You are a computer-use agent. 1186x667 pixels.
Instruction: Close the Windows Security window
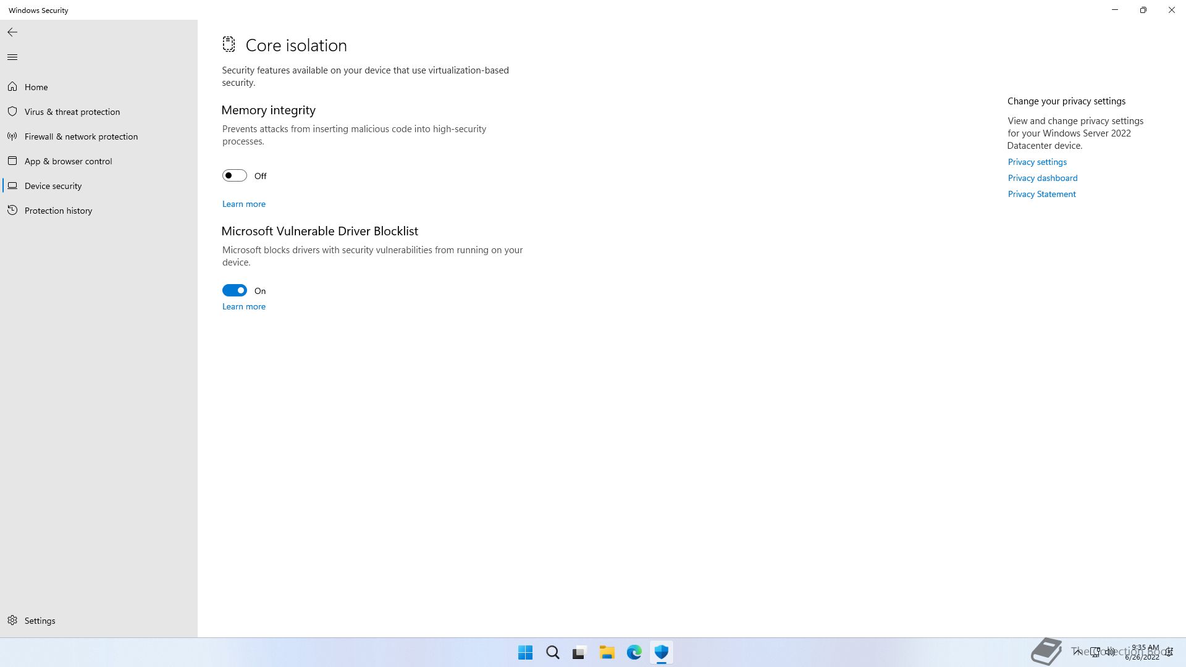(x=1172, y=10)
